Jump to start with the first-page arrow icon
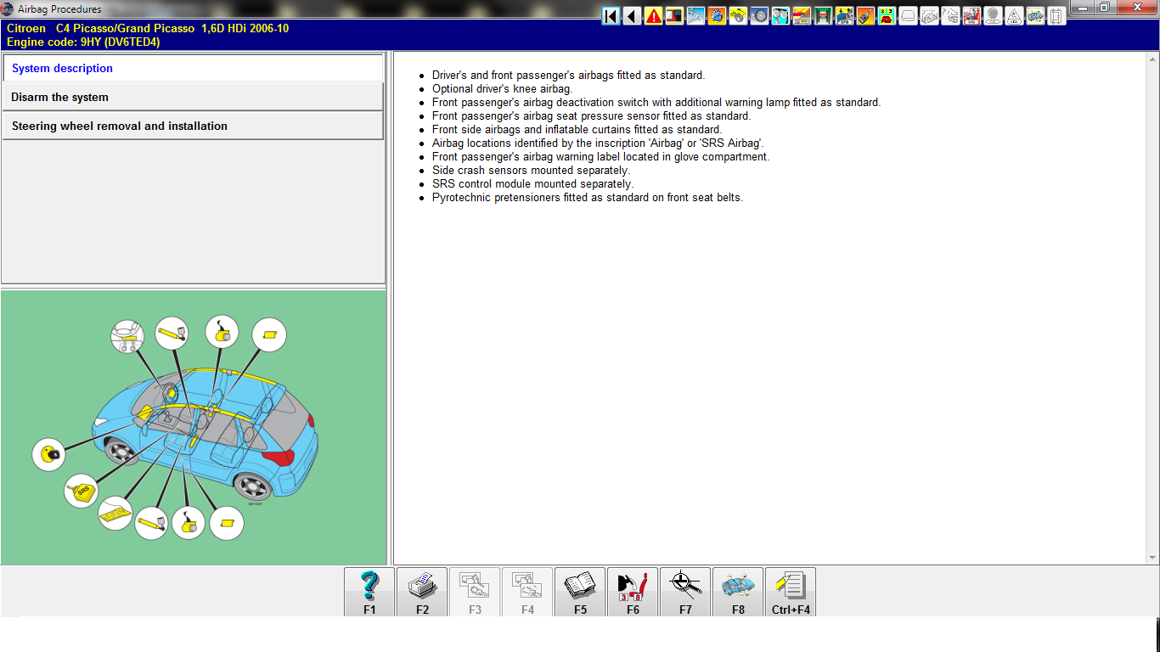The height and width of the screenshot is (652, 1160). pyautogui.click(x=611, y=16)
